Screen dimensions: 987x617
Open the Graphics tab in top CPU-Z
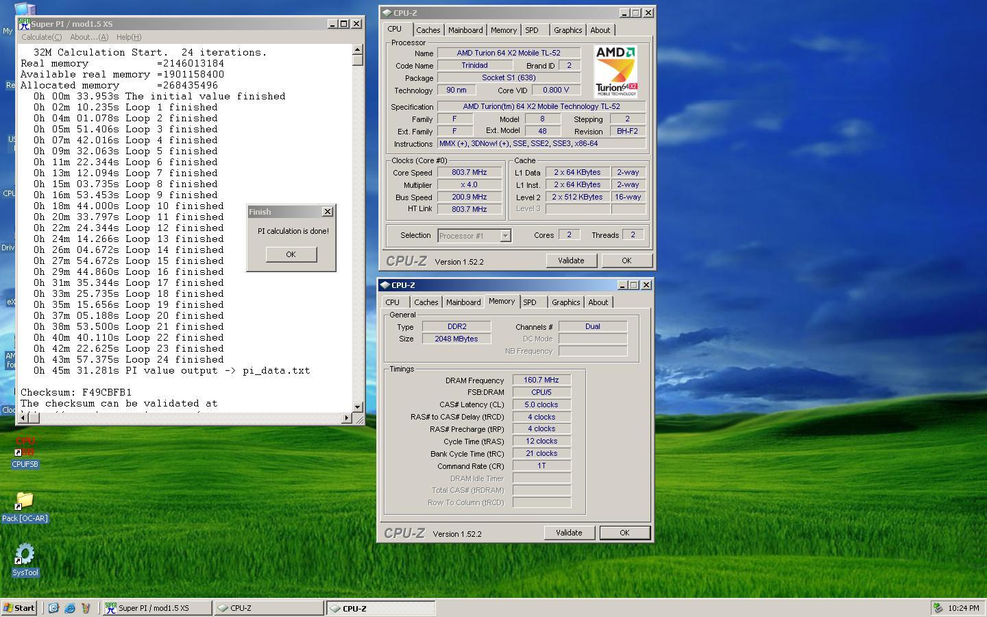coord(568,30)
